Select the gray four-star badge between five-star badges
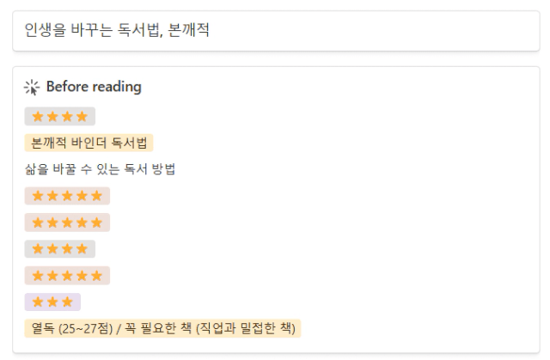Image resolution: width=550 pixels, height=360 pixels. pyautogui.click(x=60, y=249)
